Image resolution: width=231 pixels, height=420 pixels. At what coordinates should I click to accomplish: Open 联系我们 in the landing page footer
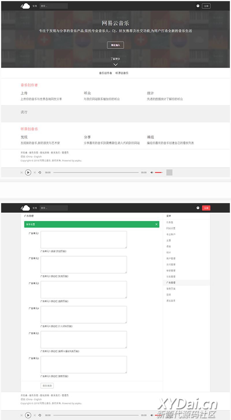pyautogui.click(x=55, y=152)
